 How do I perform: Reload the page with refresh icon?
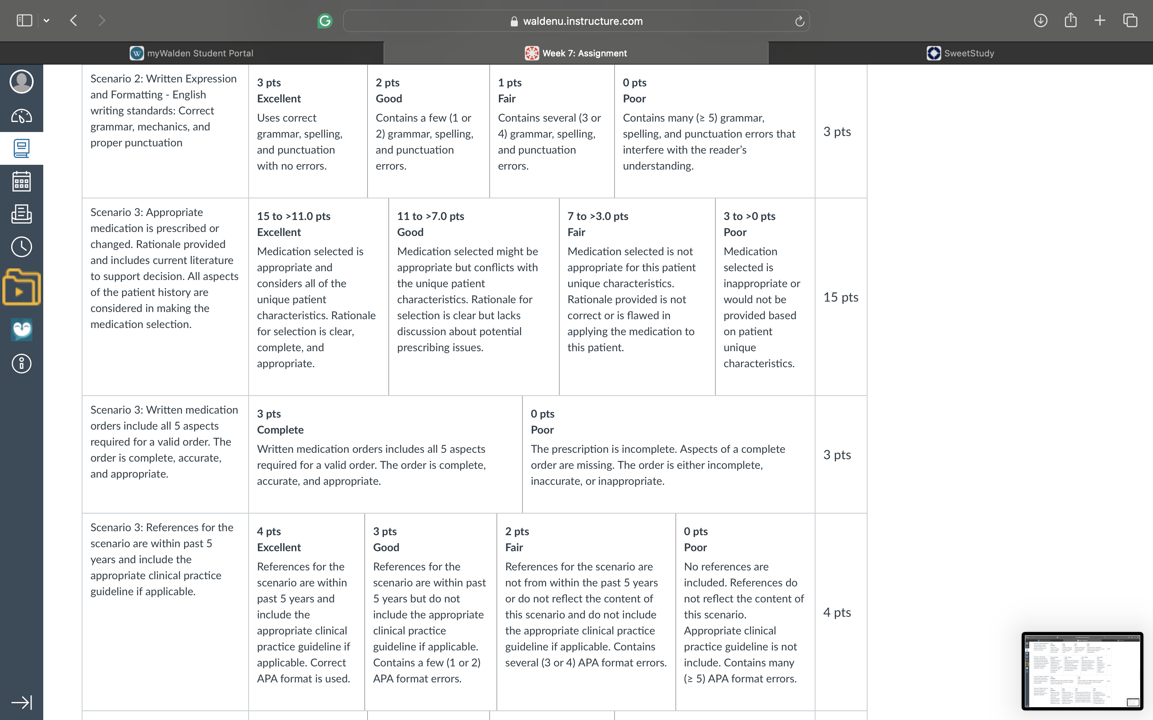(x=799, y=21)
